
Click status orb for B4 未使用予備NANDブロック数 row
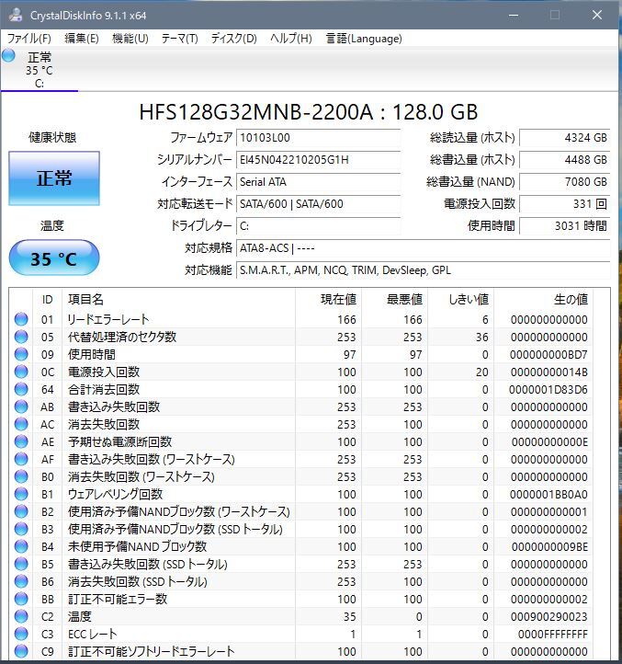[21, 546]
